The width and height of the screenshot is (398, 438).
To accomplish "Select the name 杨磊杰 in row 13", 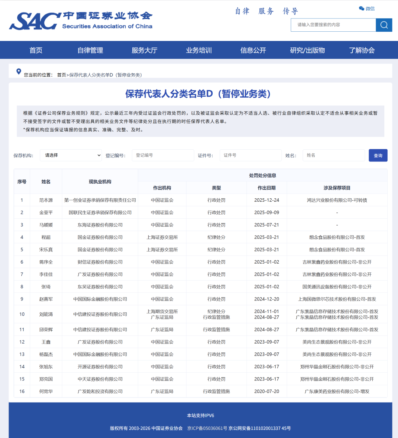I will (46, 354).
